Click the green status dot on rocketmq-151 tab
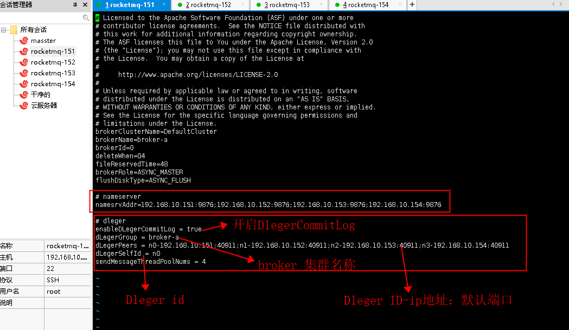The width and height of the screenshot is (569, 330). tap(99, 4)
